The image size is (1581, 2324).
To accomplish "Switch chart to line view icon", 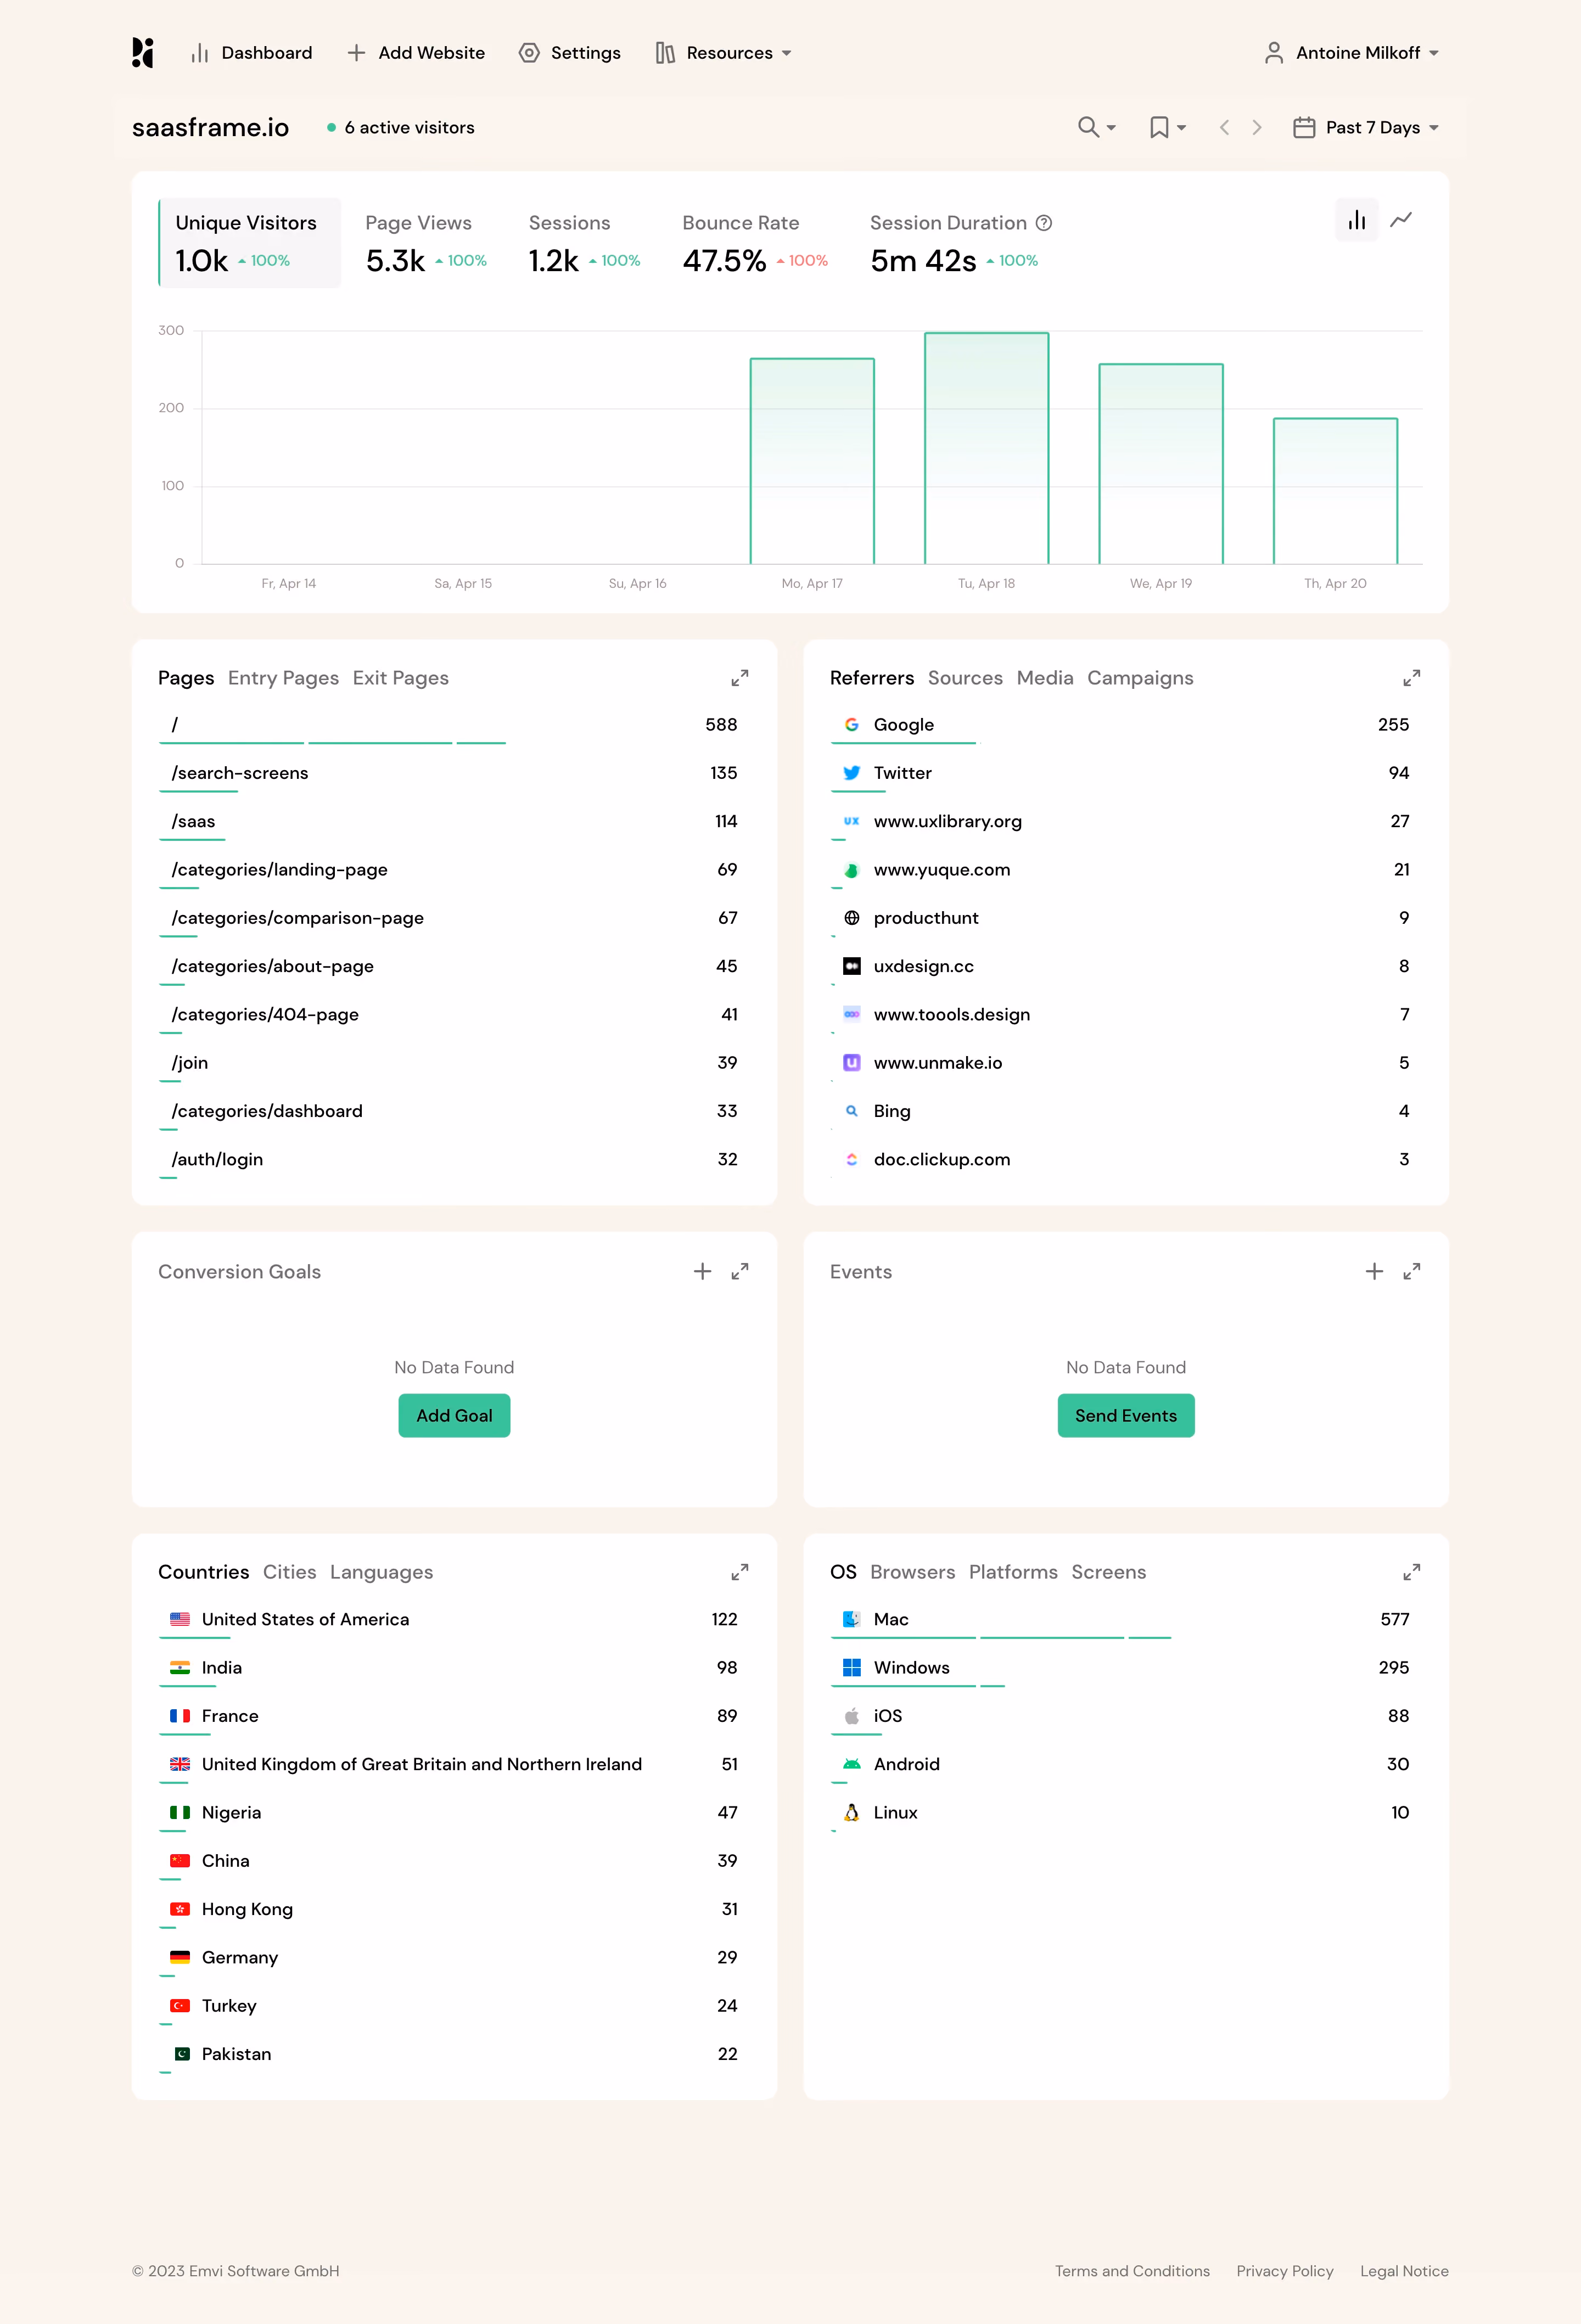I will (x=1401, y=220).
